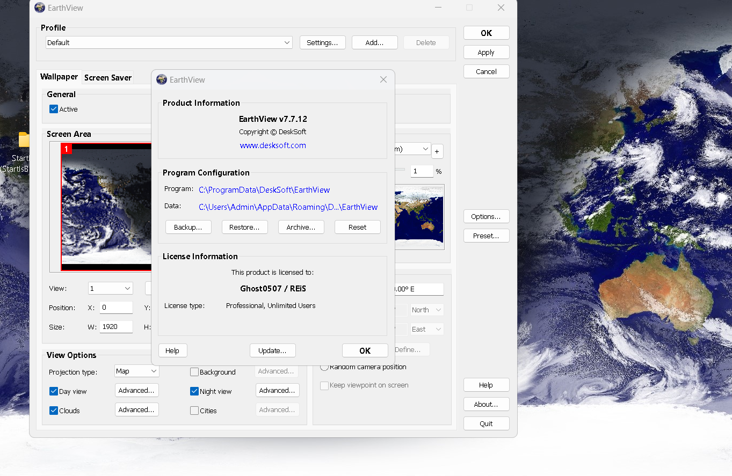Open profile Settings... button
The image size is (732, 476).
[x=322, y=42]
